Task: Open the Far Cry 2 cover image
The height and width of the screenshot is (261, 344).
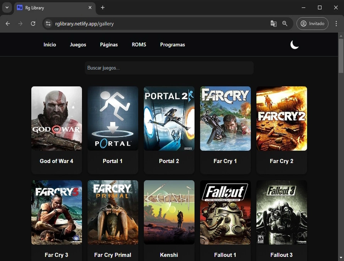Action: (x=282, y=119)
